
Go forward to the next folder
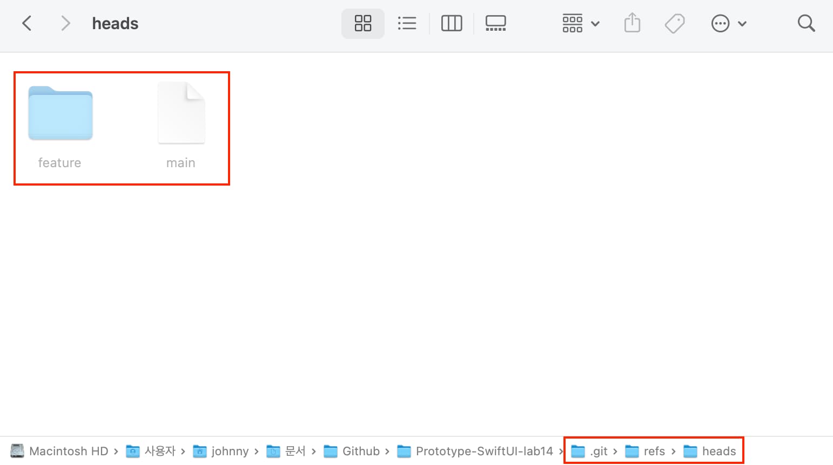coord(65,23)
